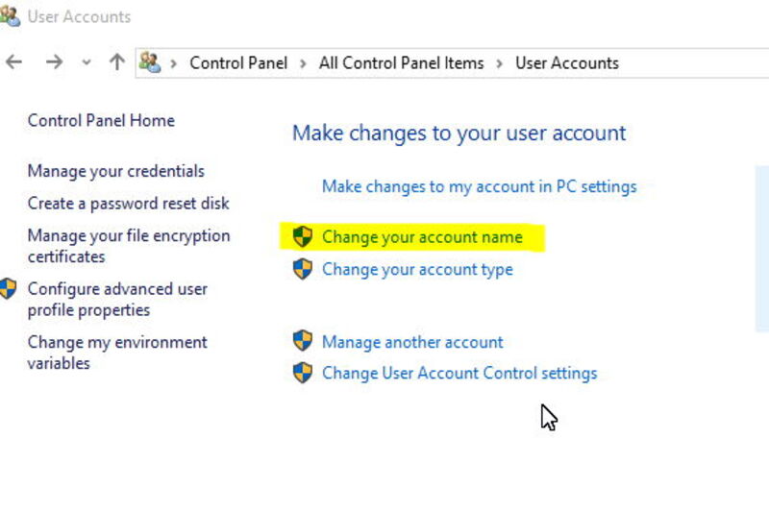Open Manage your credentials link
The width and height of the screenshot is (769, 512).
tap(115, 171)
